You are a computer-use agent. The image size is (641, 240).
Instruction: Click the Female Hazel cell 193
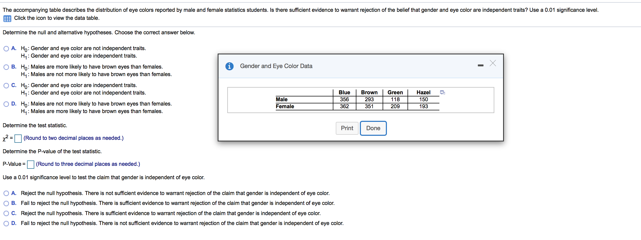pos(424,106)
